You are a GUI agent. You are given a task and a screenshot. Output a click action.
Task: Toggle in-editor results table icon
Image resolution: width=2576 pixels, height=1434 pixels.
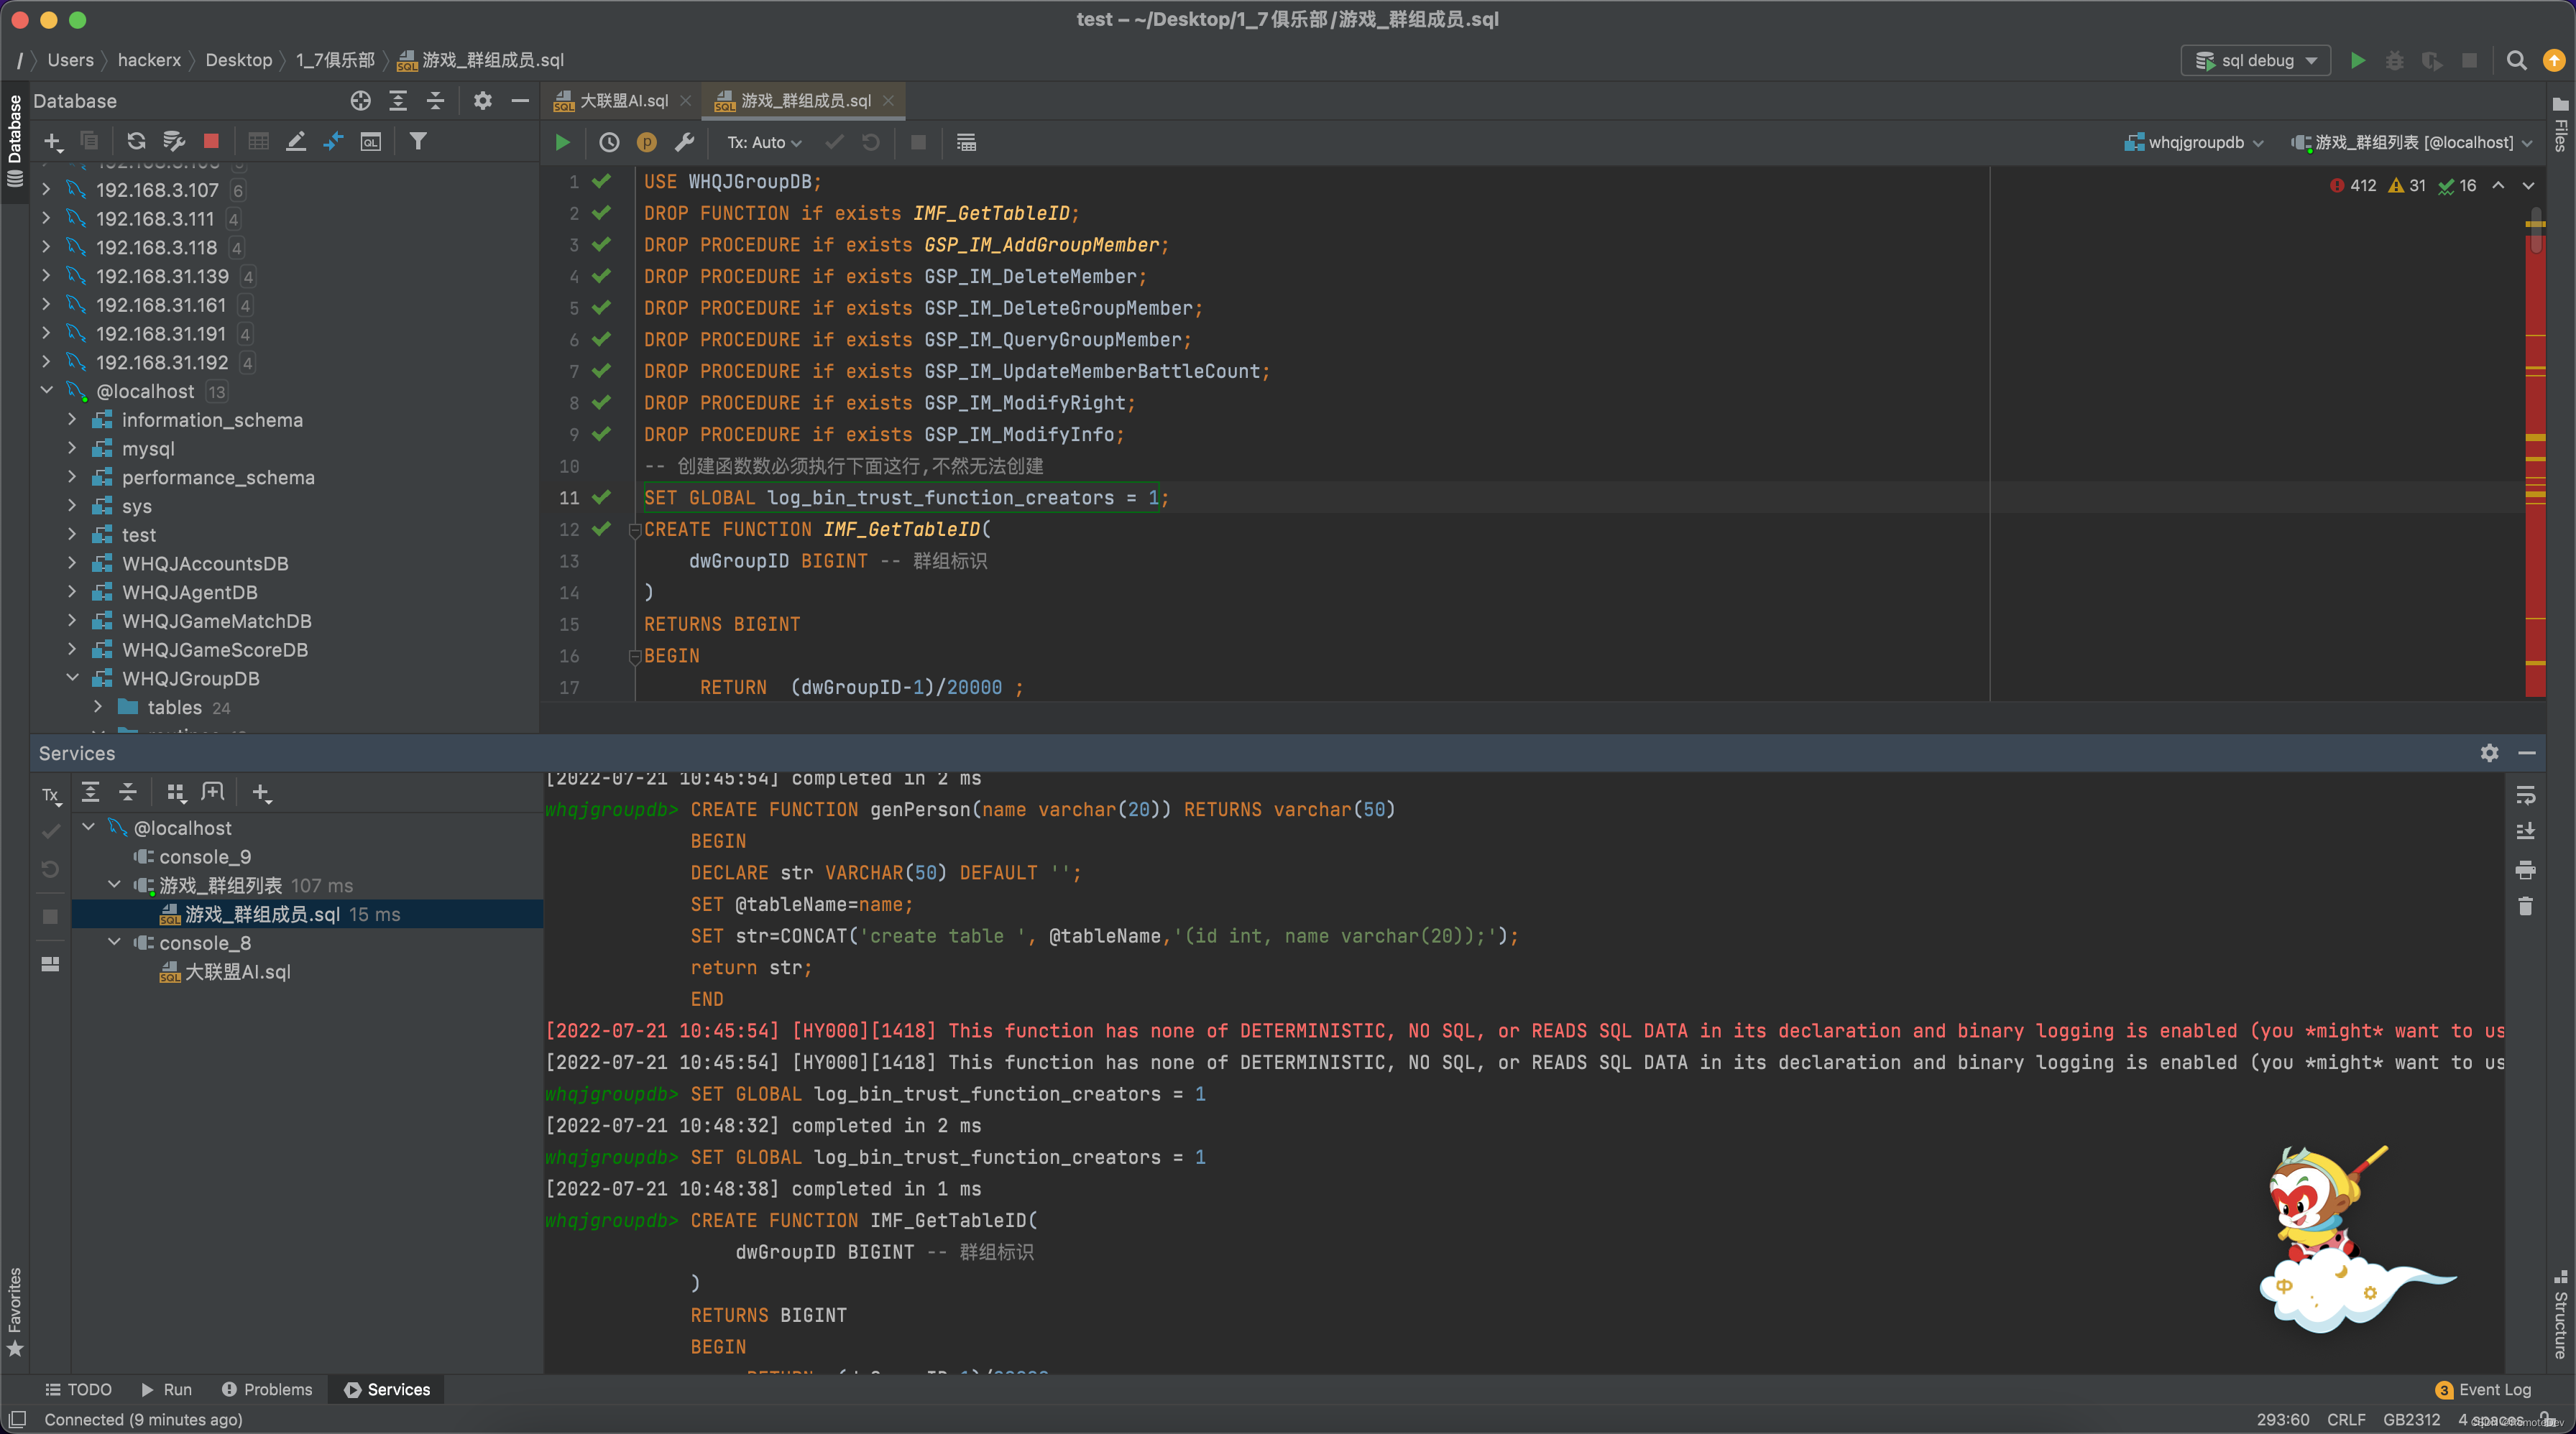point(966,143)
